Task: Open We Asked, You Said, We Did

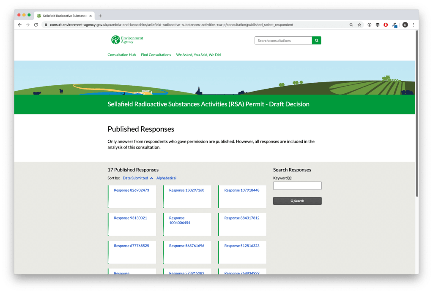Action: click(198, 55)
